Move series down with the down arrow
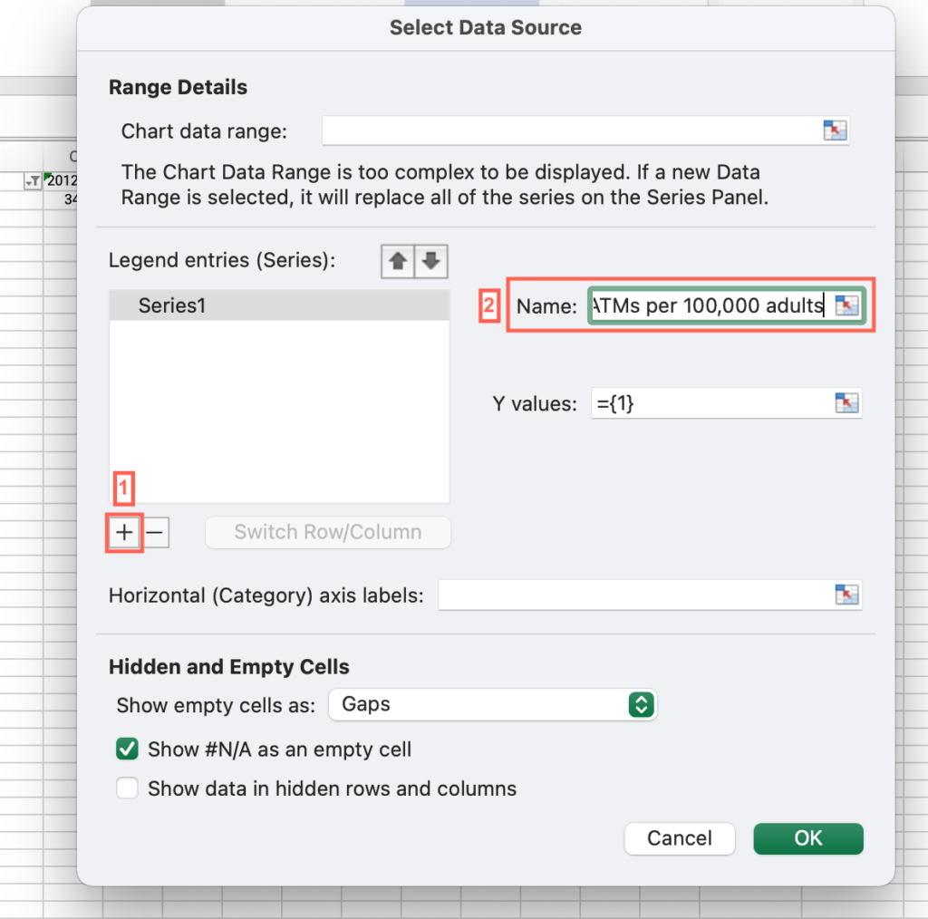This screenshot has width=928, height=919. pyautogui.click(x=430, y=261)
